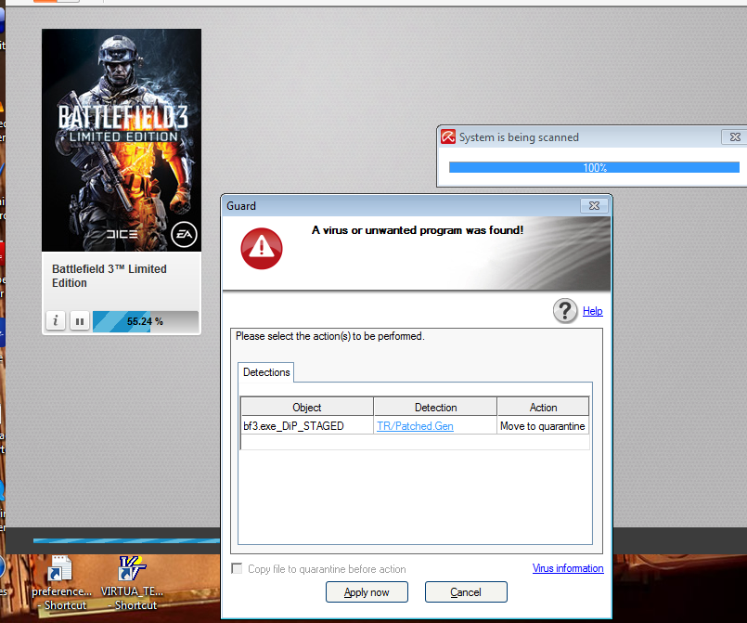Open the TR/Patched.Gen detection link
The height and width of the screenshot is (623, 747).
[x=415, y=426]
